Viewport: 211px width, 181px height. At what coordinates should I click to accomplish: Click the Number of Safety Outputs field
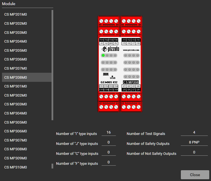tap(194, 143)
